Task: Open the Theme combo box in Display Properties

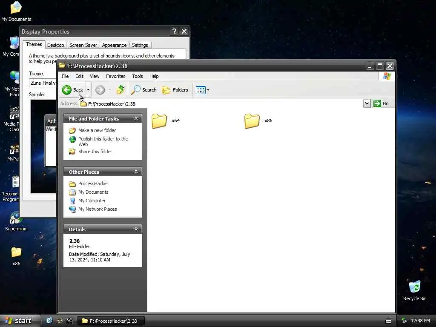Action: (x=43, y=83)
